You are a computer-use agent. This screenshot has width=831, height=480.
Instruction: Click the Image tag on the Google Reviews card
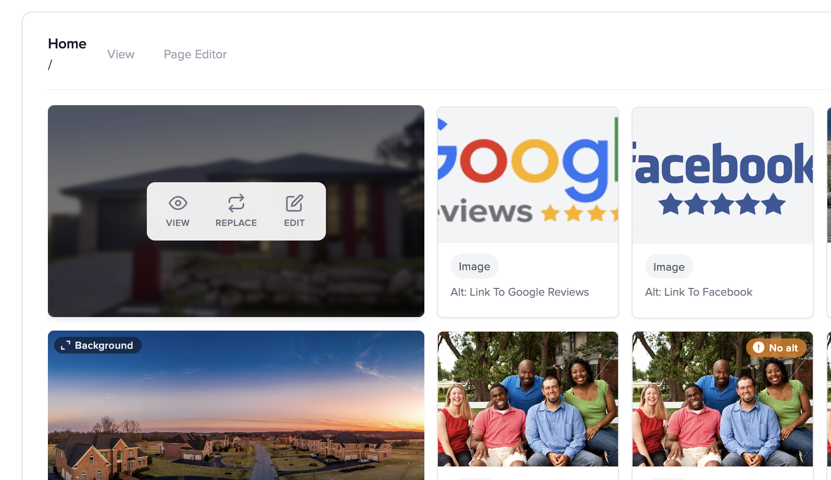tap(474, 267)
